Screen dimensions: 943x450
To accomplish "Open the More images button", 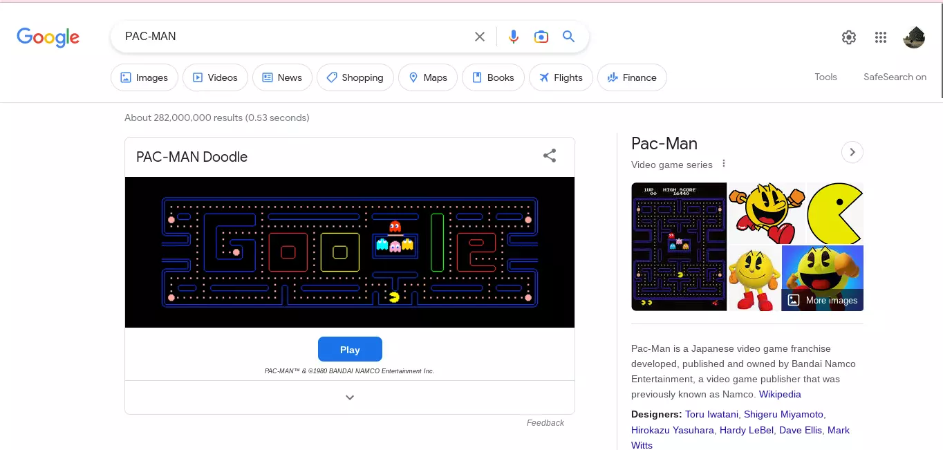I will click(x=823, y=300).
